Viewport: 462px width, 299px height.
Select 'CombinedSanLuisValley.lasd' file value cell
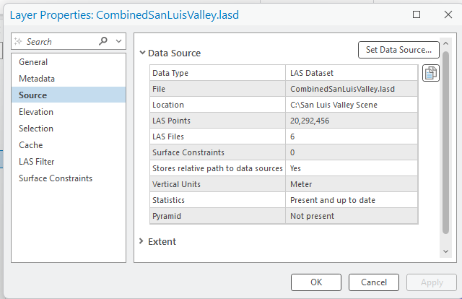(352, 89)
